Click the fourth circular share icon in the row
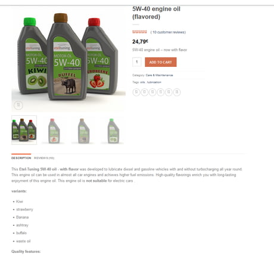274x257 pixels. tap(161, 92)
